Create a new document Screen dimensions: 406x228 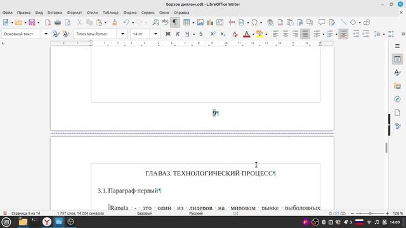[x=6, y=23]
